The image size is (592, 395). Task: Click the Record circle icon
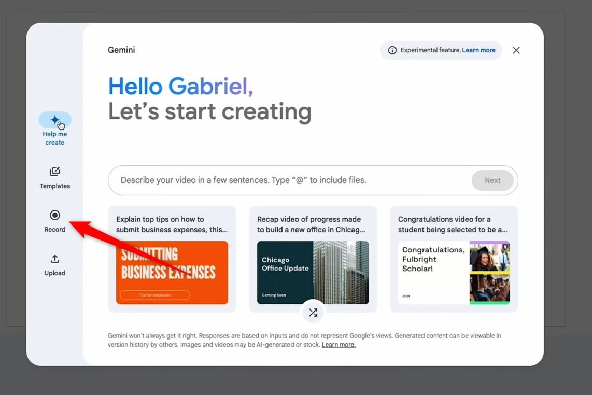coord(55,215)
